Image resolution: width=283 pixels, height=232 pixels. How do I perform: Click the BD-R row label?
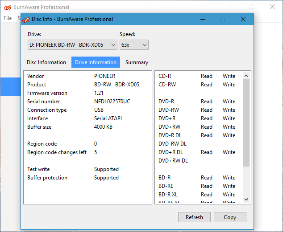[165, 178]
